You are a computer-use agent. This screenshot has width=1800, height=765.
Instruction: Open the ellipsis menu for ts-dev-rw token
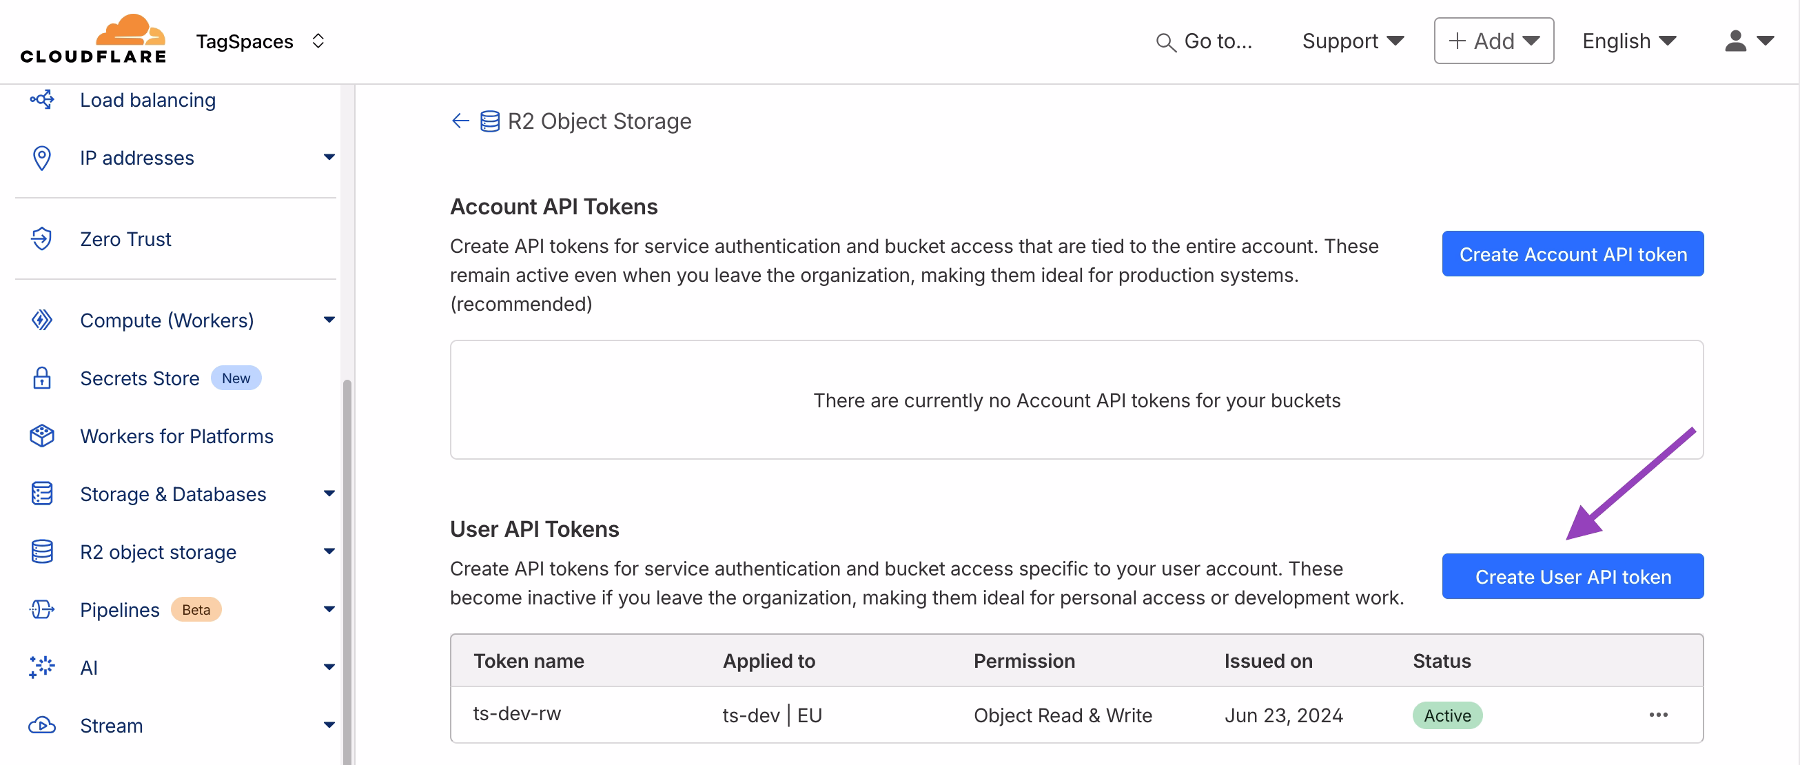pos(1659,714)
